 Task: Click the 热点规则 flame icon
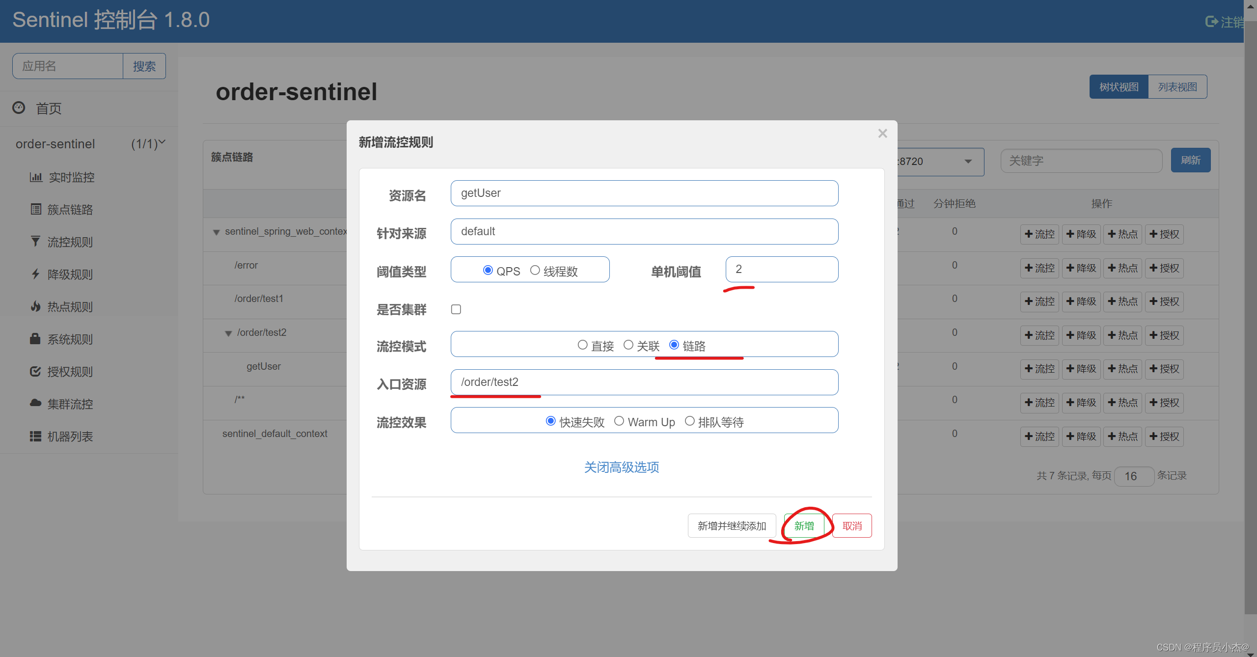tap(35, 306)
